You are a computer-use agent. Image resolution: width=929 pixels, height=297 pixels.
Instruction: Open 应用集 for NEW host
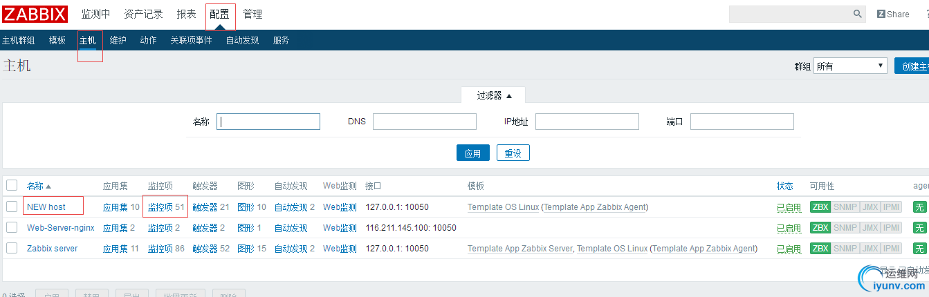(116, 207)
